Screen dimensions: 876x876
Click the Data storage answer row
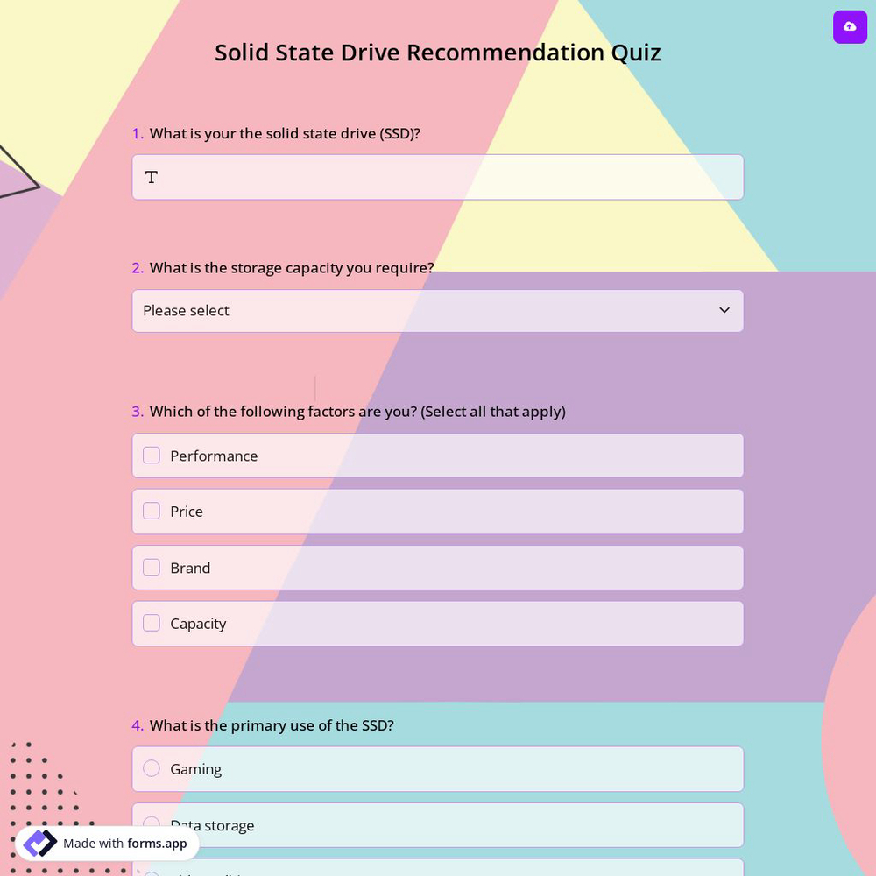pyautogui.click(x=438, y=824)
